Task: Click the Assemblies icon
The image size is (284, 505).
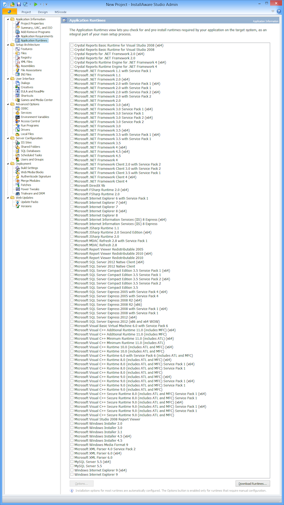Action: point(18,66)
